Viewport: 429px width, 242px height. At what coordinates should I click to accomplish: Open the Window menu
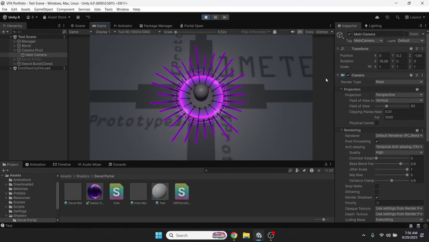click(x=122, y=9)
